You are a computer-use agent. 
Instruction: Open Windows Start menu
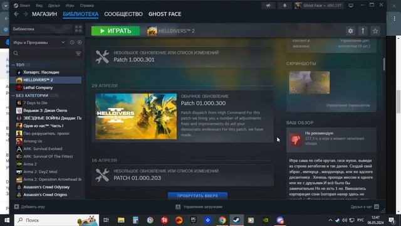[7, 220]
